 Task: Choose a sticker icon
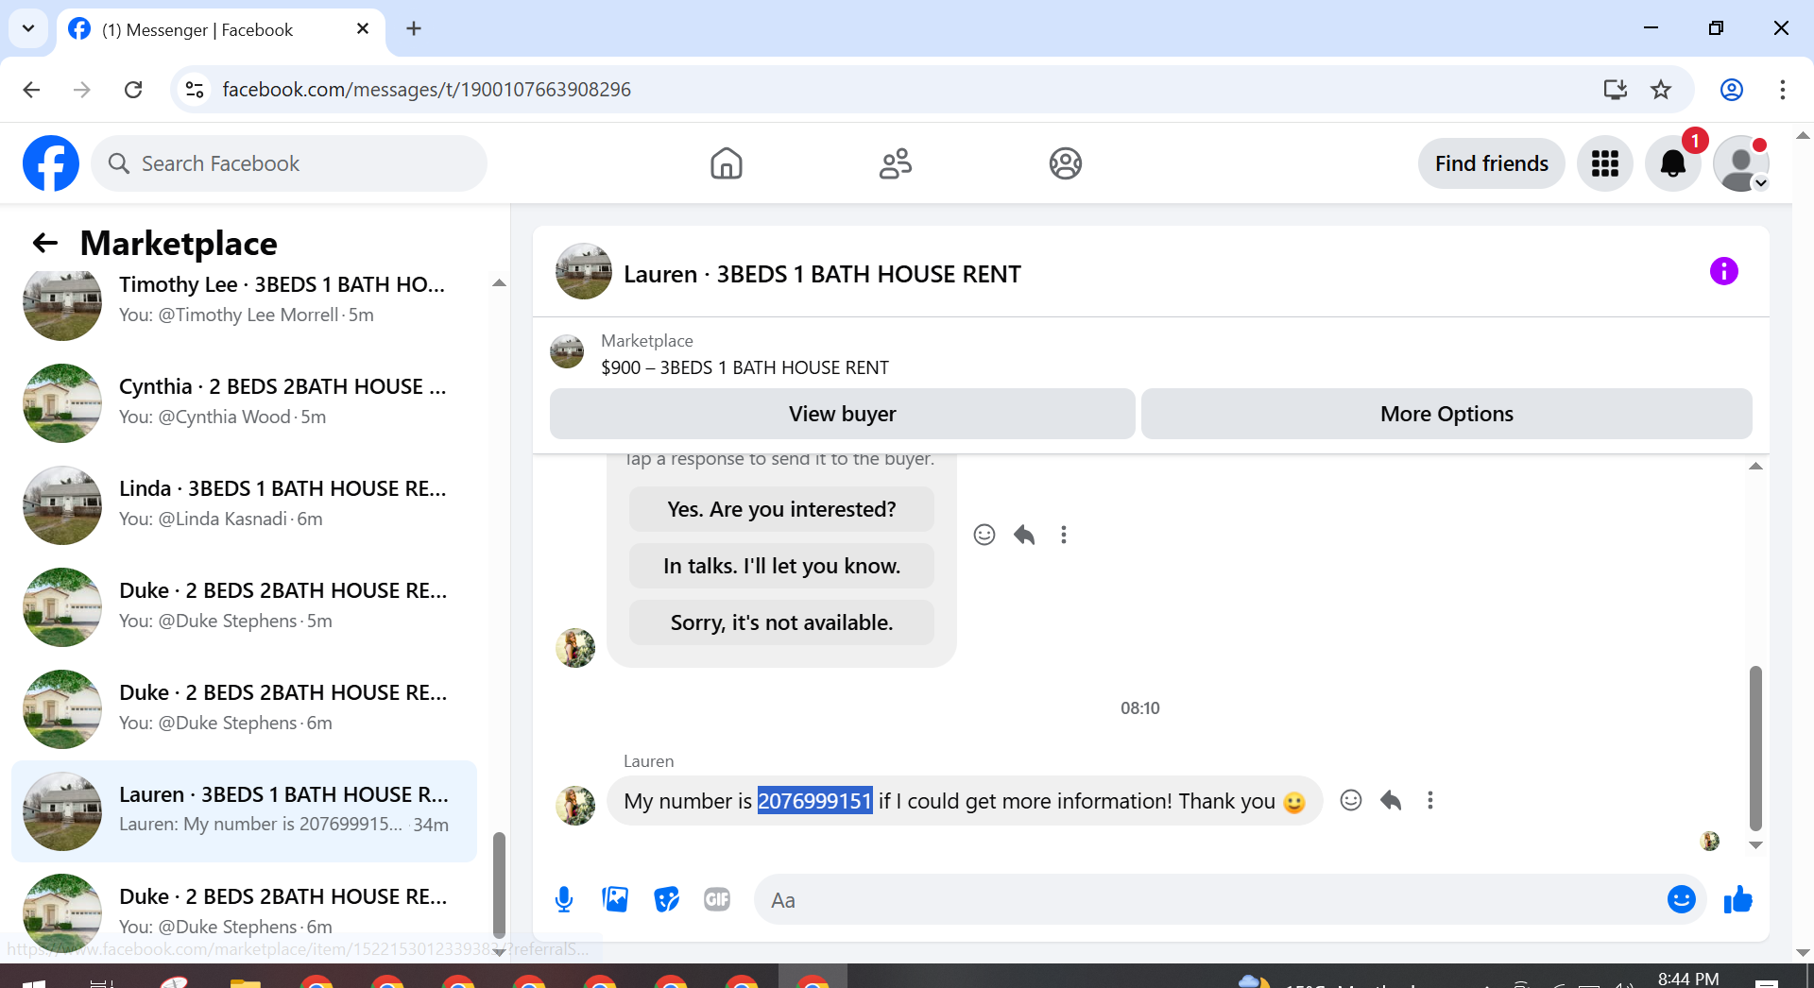pyautogui.click(x=666, y=899)
